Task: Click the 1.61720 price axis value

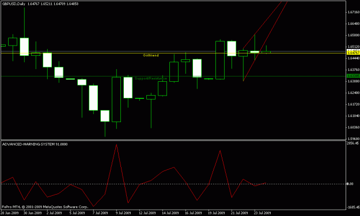Action: [x=354, y=104]
